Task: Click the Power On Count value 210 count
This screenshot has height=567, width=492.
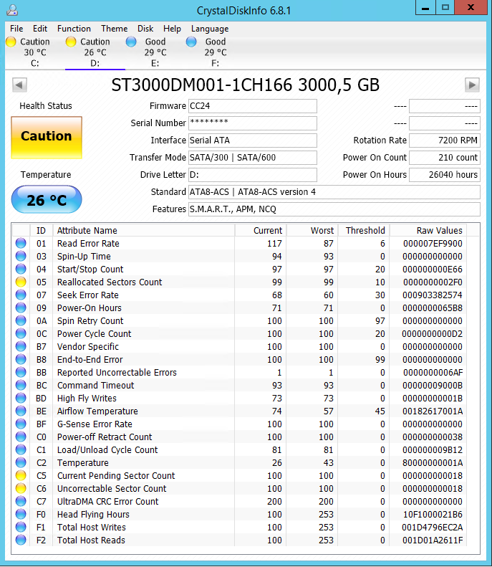Action: coord(445,157)
